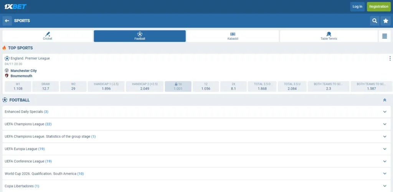
Task: Expand Enhanced Daily Specials chevron
Action: coord(385,112)
